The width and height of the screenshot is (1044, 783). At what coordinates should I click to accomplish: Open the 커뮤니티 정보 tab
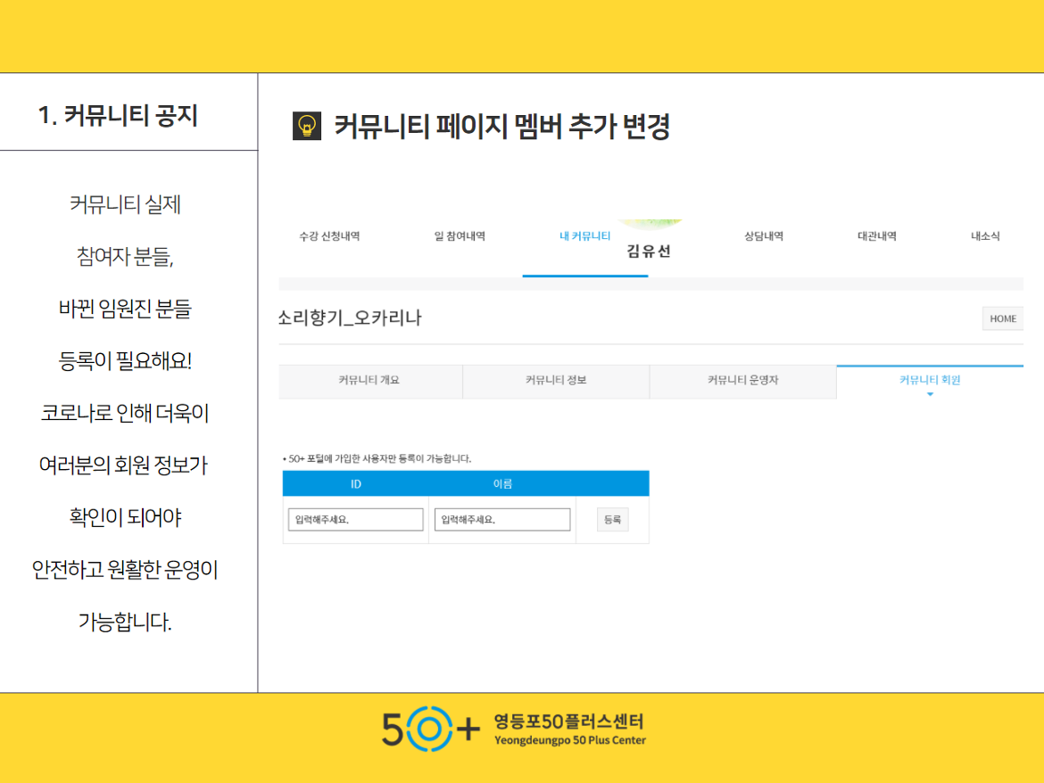coord(556,380)
